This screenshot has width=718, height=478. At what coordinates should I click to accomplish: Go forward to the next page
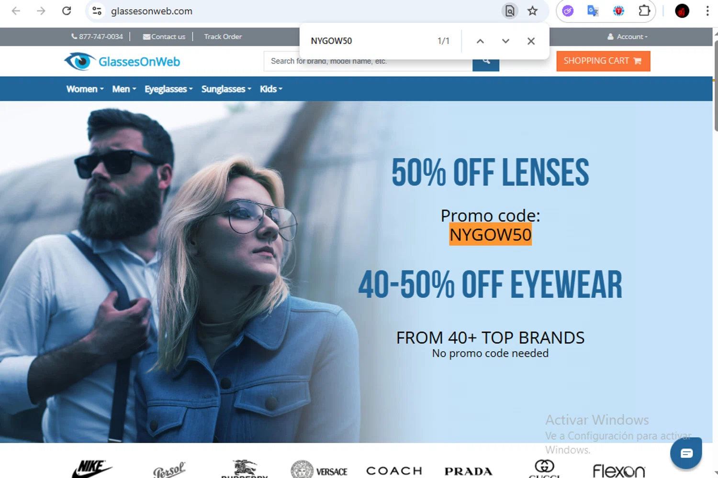click(41, 11)
